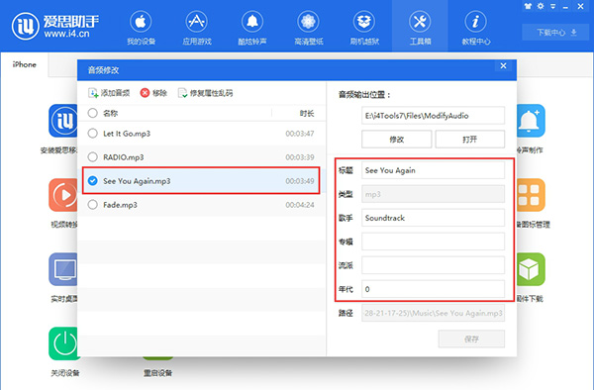Image resolution: width=594 pixels, height=390 pixels.
Task: Open 固件下载 green cube tool
Action: point(531,269)
